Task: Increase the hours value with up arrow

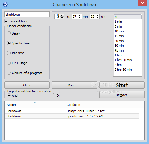Action: click(62, 16)
